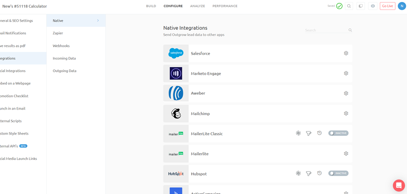This screenshot has width=407, height=194.
Task: Open the user account avatar menu
Action: pyautogui.click(x=402, y=6)
